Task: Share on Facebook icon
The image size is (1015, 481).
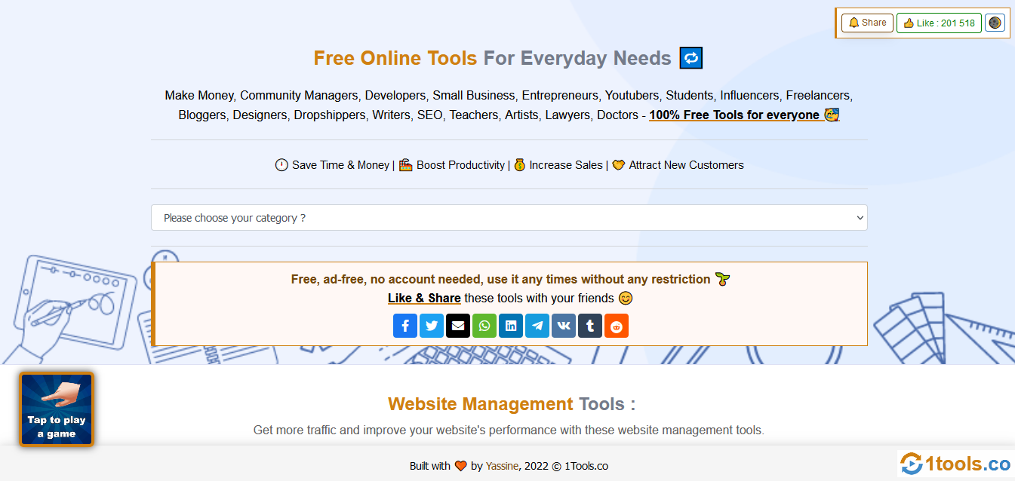Action: pyautogui.click(x=405, y=326)
